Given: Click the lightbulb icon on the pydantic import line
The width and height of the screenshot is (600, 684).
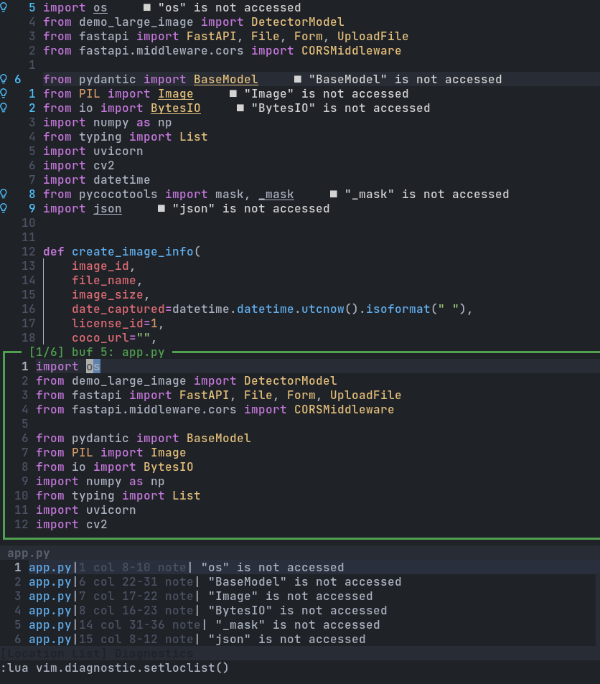Looking at the screenshot, I should coord(4,79).
